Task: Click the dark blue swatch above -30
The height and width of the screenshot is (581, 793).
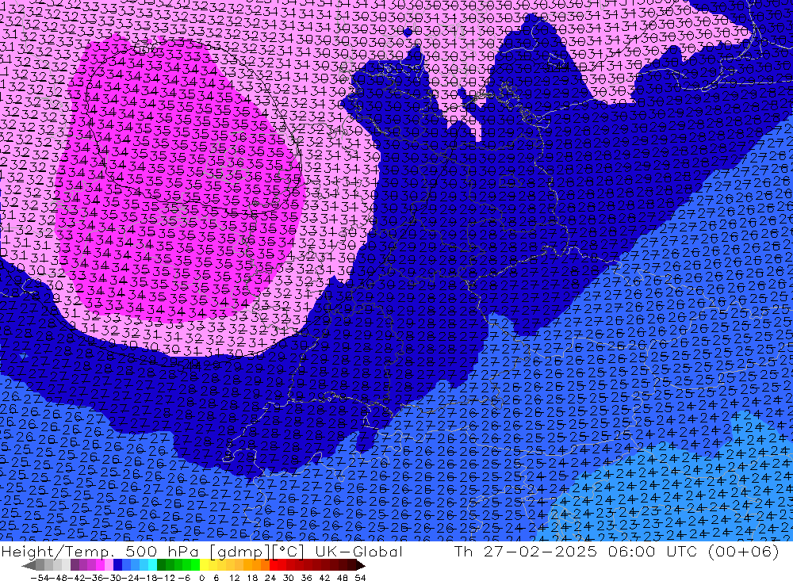Action: point(118,565)
